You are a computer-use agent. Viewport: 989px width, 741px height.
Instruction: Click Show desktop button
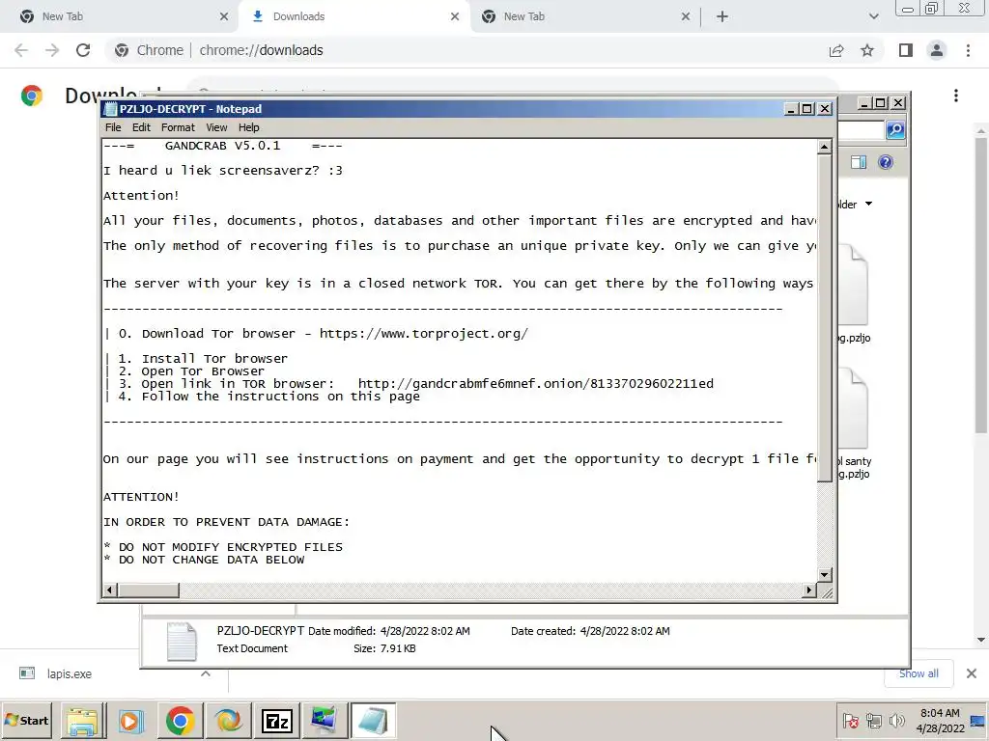tap(978, 721)
